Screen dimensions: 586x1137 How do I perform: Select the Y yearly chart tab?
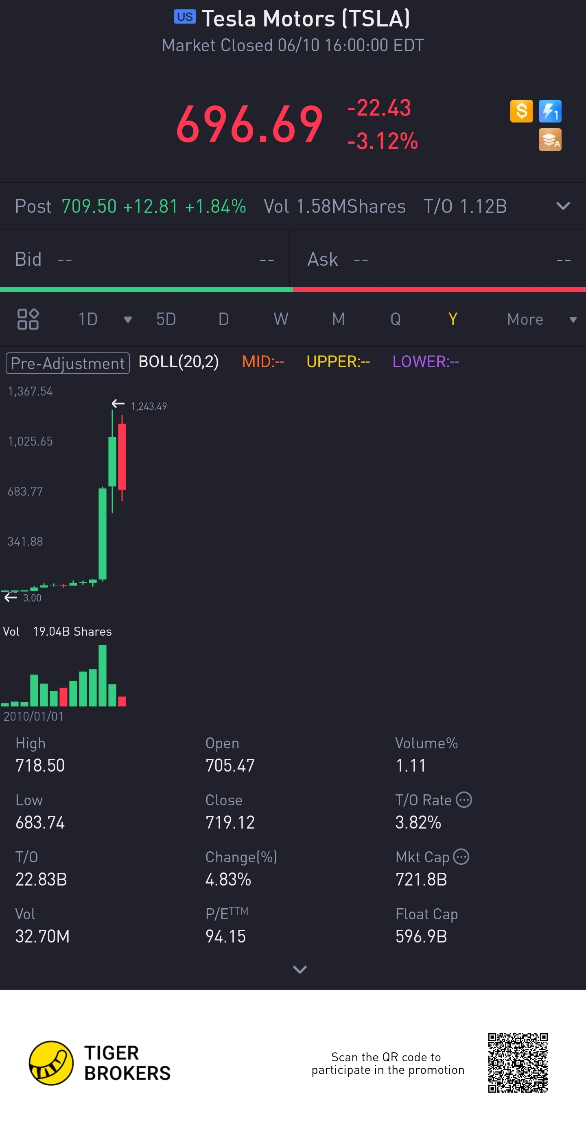coord(453,319)
